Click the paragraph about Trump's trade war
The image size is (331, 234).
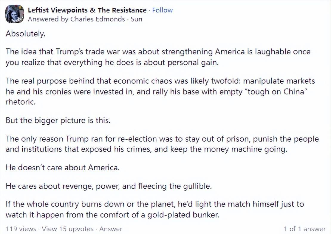click(158, 57)
